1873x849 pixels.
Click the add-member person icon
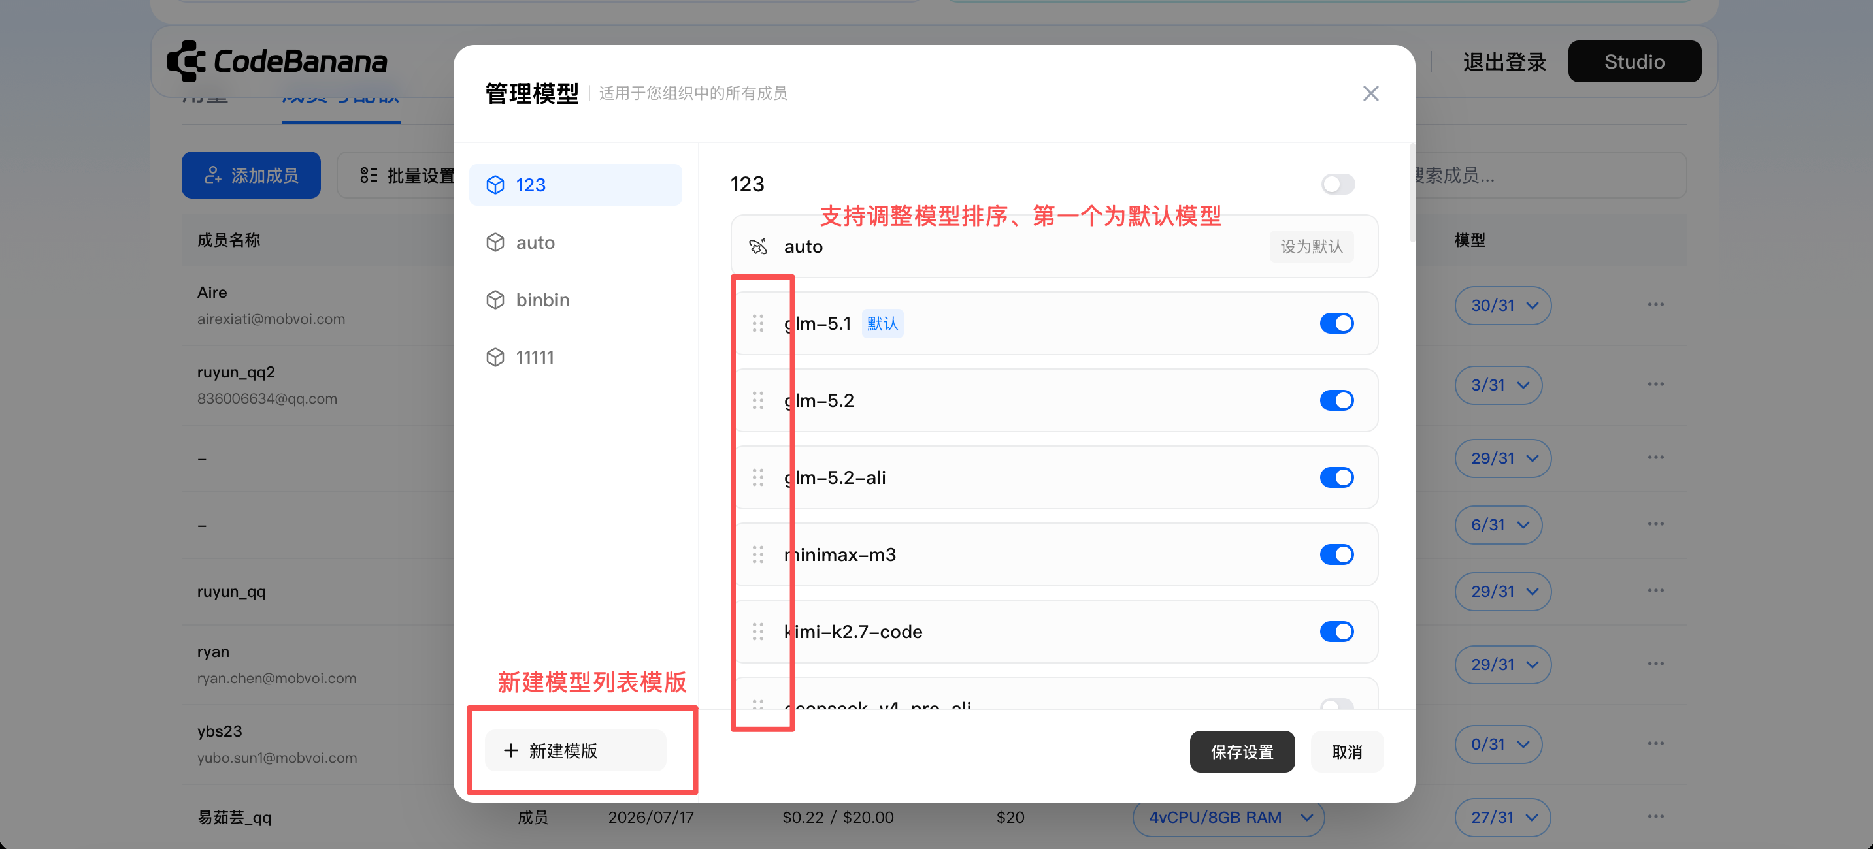point(212,175)
